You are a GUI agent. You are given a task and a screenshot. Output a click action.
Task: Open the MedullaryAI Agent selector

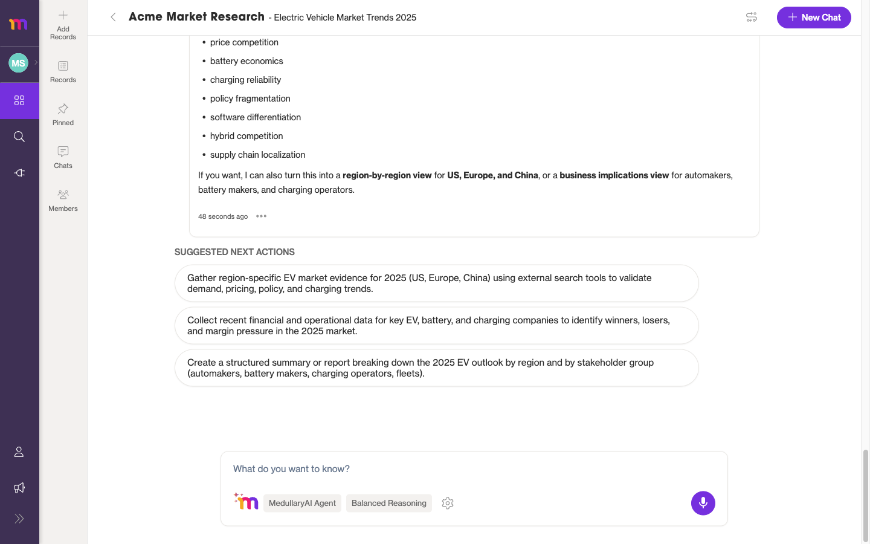coord(302,503)
